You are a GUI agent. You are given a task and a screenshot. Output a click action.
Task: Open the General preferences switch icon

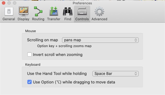[9, 11]
